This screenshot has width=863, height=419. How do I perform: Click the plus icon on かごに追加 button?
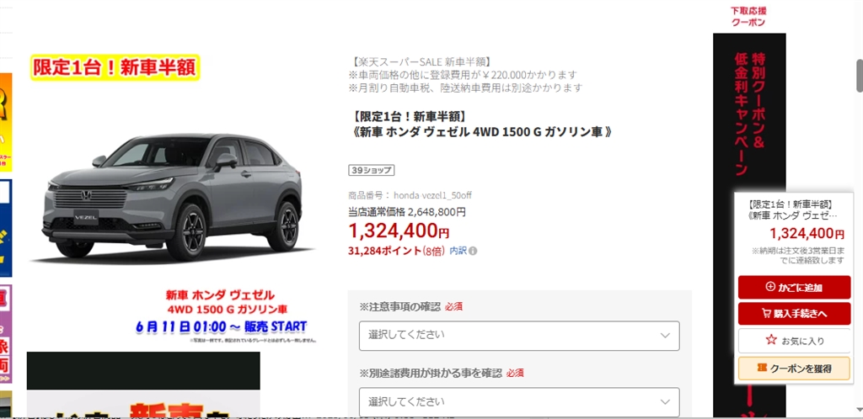(x=770, y=287)
